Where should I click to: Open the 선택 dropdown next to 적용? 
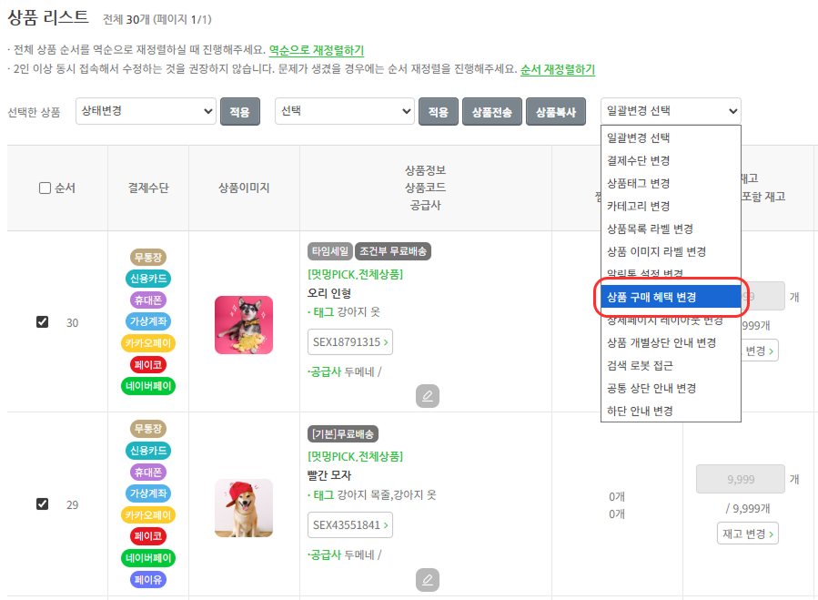tap(345, 111)
